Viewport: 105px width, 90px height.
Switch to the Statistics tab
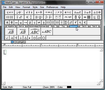32,26
